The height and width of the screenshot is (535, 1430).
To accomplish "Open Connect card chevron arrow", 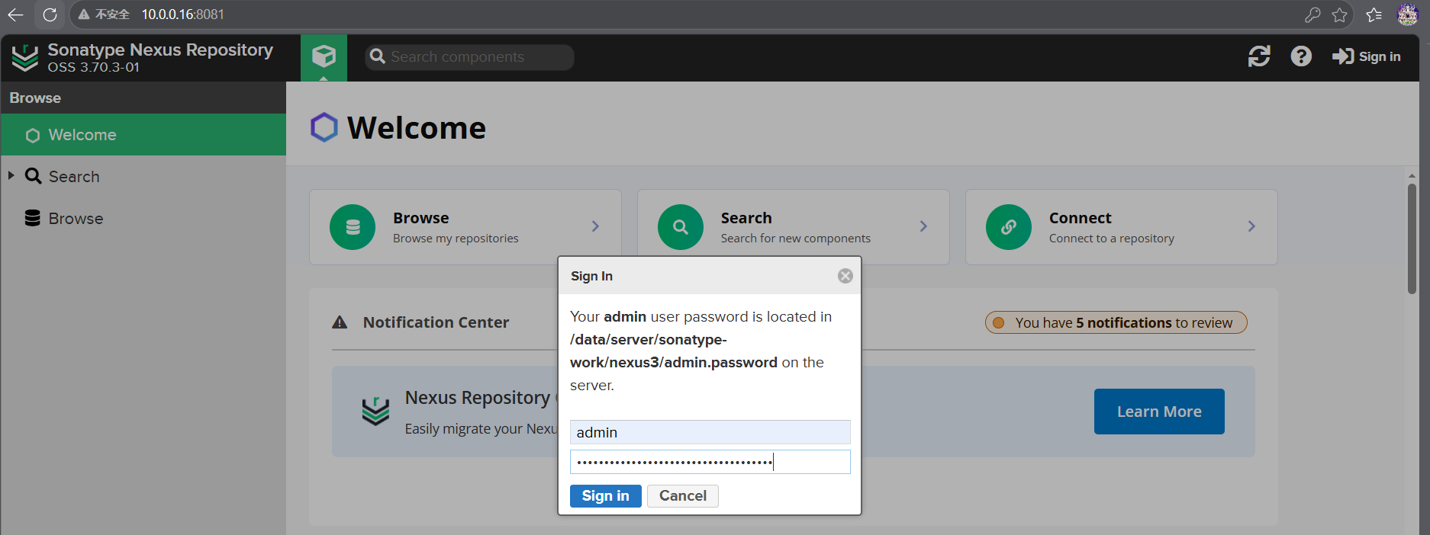I will (x=1251, y=226).
